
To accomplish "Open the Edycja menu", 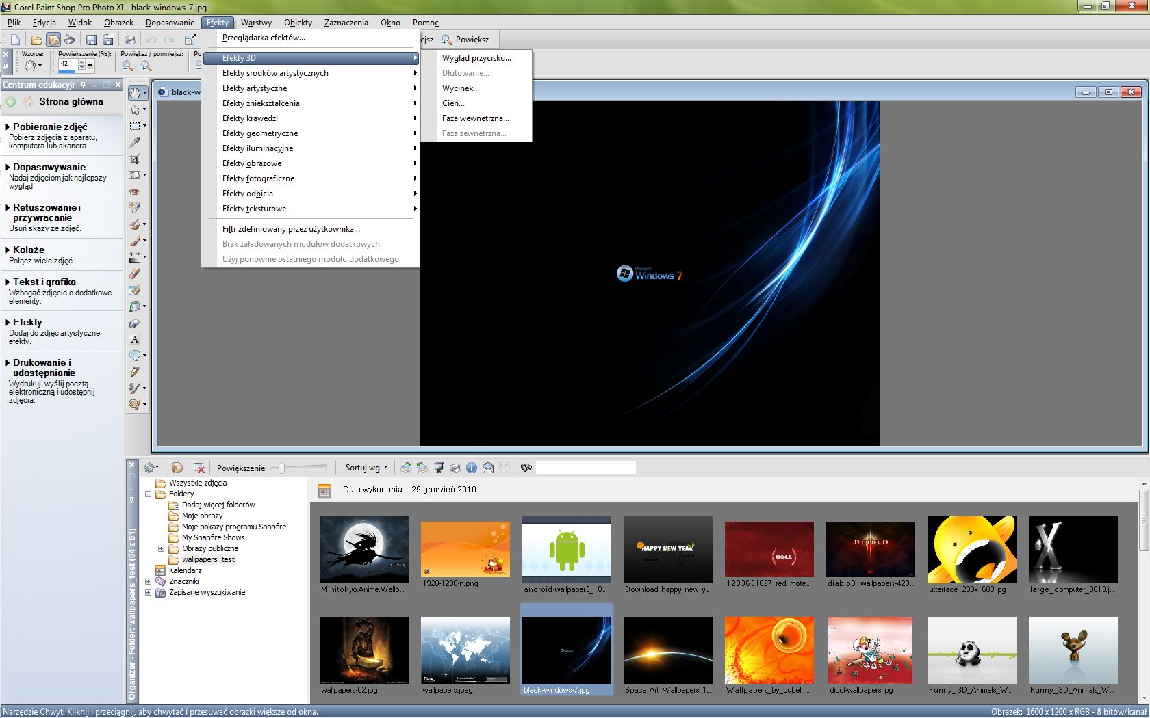I will tap(44, 23).
